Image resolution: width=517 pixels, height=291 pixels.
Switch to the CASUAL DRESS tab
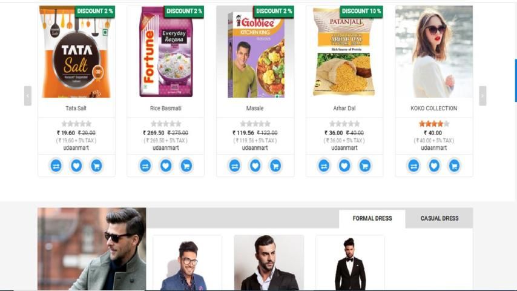click(x=439, y=218)
